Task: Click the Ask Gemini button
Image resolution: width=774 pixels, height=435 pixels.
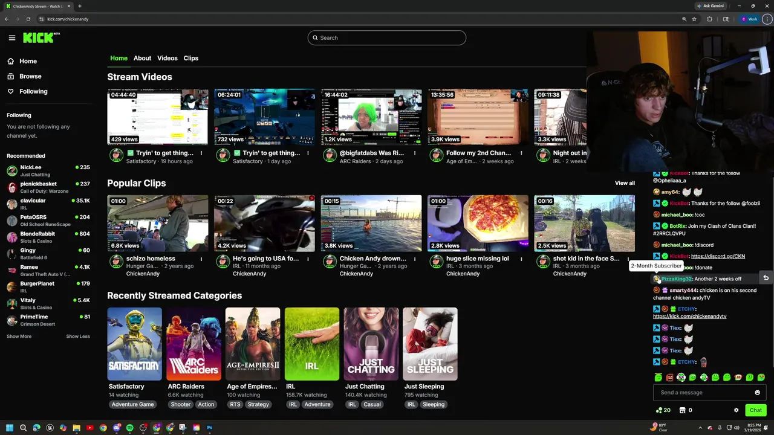Action: click(x=711, y=6)
